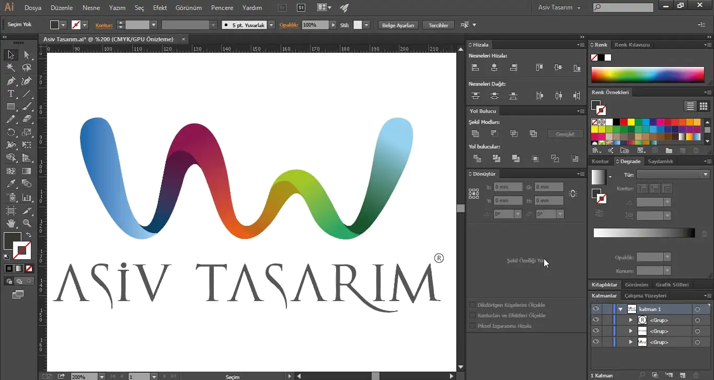Select the Magic Wand tool
This screenshot has height=380, width=714.
[10, 68]
